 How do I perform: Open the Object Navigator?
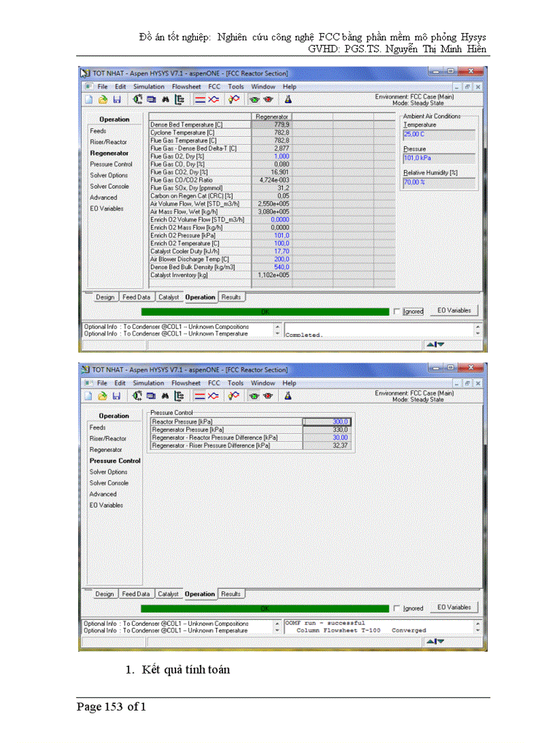pos(137,99)
